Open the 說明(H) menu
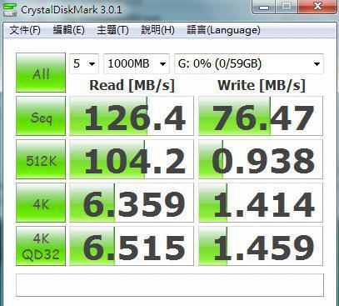This screenshot has height=306, width=339. 157,30
